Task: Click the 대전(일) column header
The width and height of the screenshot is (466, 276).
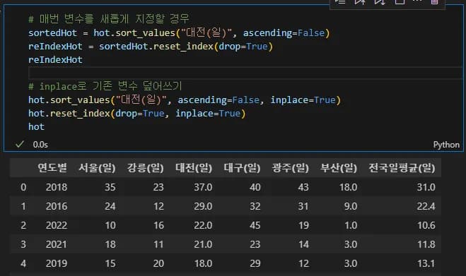Action: coord(194,168)
